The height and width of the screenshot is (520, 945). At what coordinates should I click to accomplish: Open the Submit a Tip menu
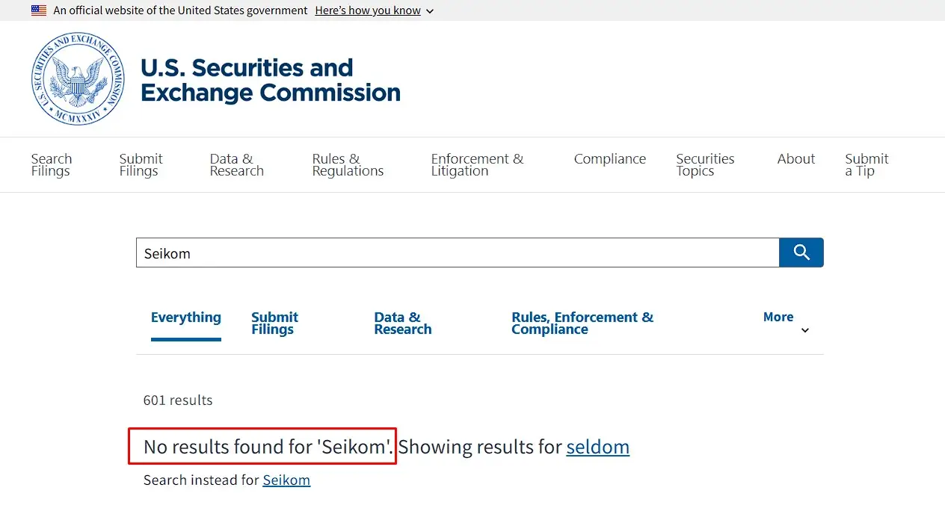tap(866, 164)
